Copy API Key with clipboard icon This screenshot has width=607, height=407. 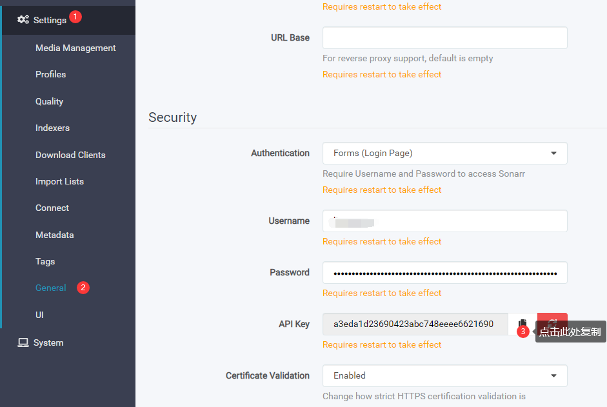(x=522, y=324)
